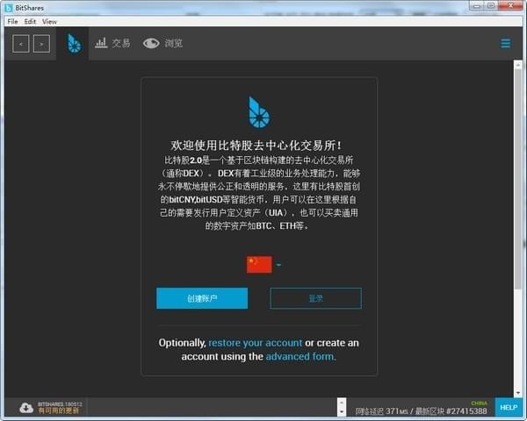Follow the restore your account link
This screenshot has width=527, height=421.
(x=255, y=343)
